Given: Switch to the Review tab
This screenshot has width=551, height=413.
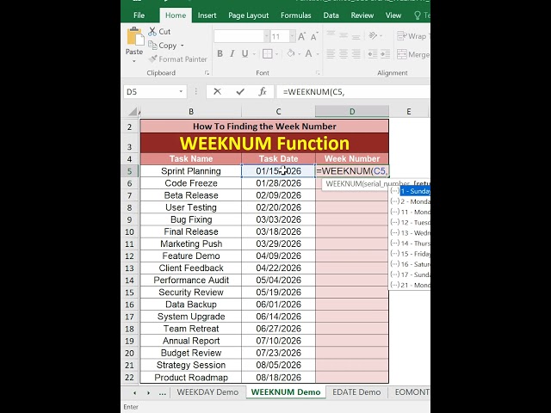Looking at the screenshot, I should point(362,15).
